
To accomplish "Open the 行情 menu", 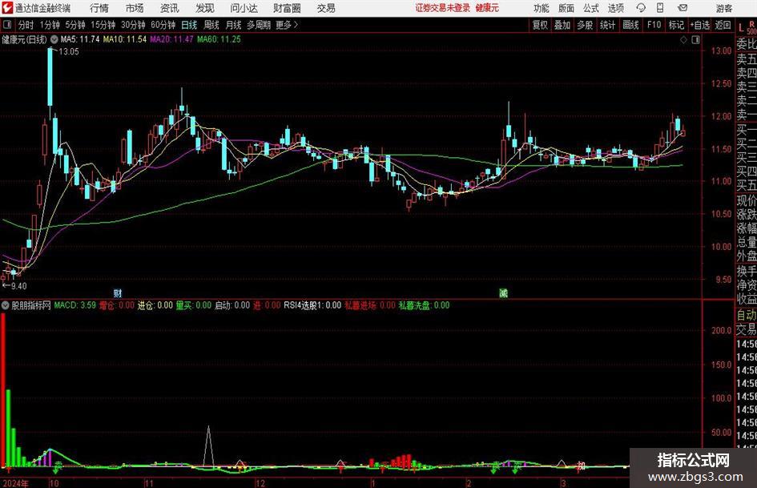I will pos(99,8).
